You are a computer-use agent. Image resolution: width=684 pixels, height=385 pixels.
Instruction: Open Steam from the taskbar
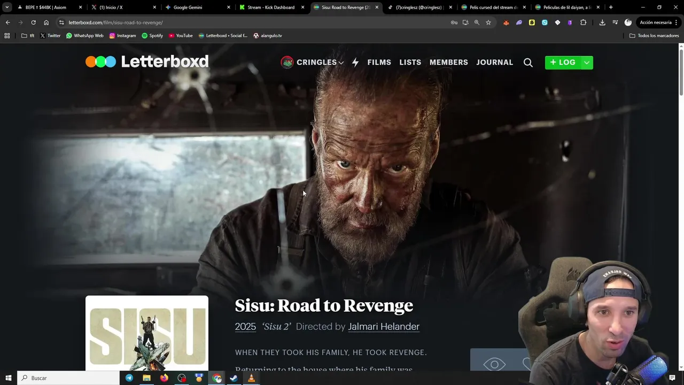point(234,378)
